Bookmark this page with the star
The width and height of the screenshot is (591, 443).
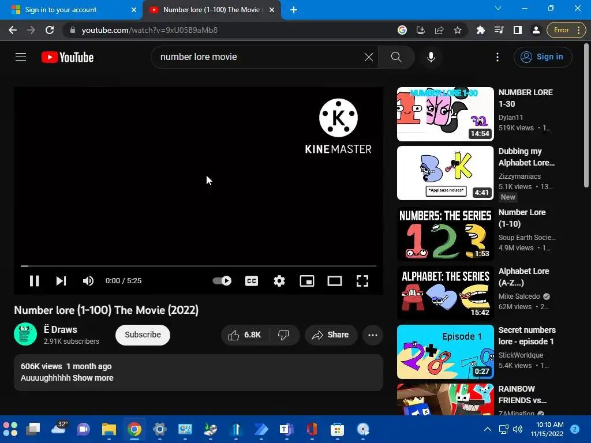tap(458, 30)
